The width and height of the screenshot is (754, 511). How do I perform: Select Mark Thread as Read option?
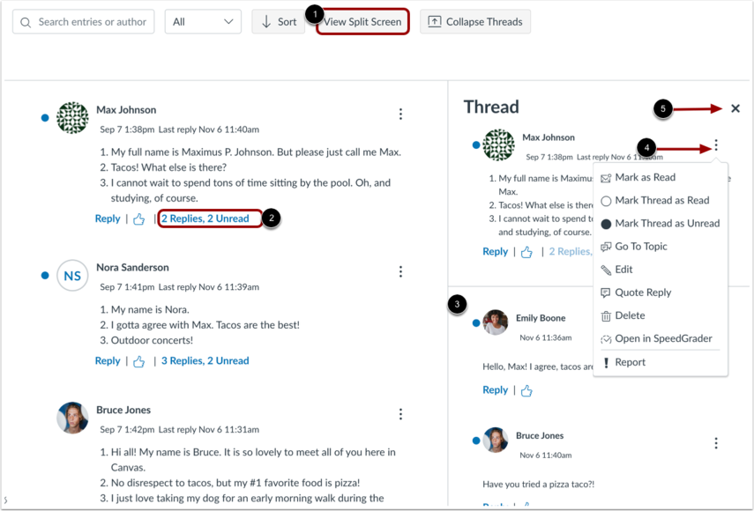[661, 200]
